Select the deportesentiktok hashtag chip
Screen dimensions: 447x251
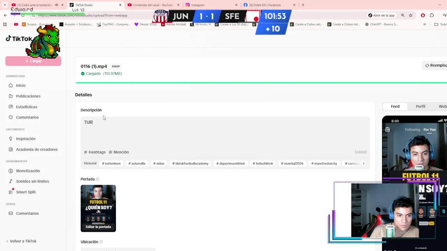(230, 163)
